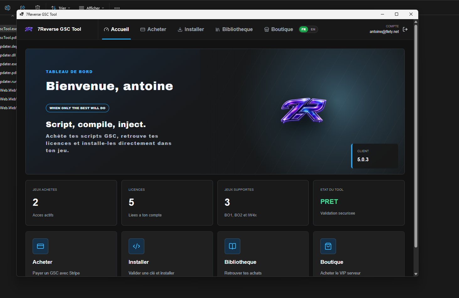
Task: Switch to the Installer tab in the navigation
Action: click(x=191, y=29)
